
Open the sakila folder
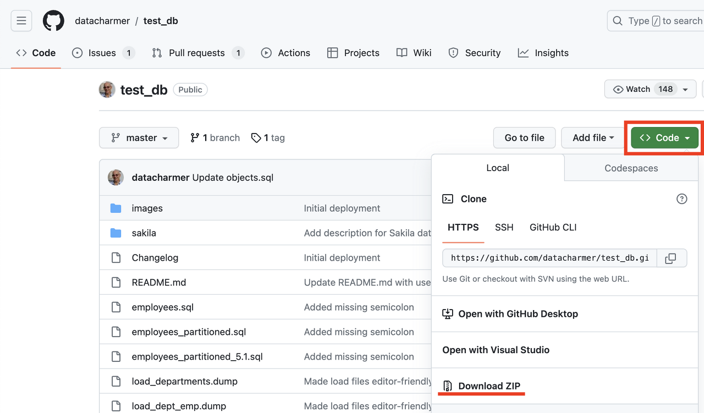pos(144,233)
